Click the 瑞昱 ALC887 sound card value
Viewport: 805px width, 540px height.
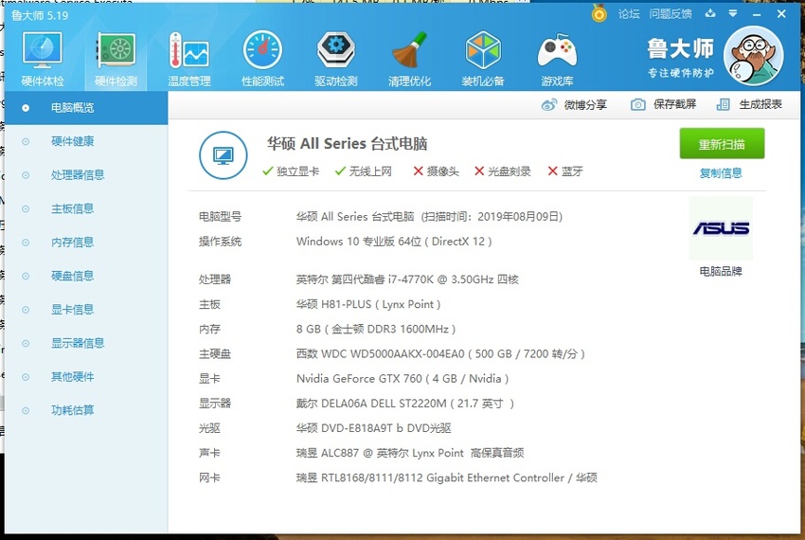(410, 453)
